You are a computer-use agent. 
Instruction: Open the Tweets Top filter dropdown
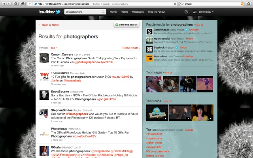point(54,48)
